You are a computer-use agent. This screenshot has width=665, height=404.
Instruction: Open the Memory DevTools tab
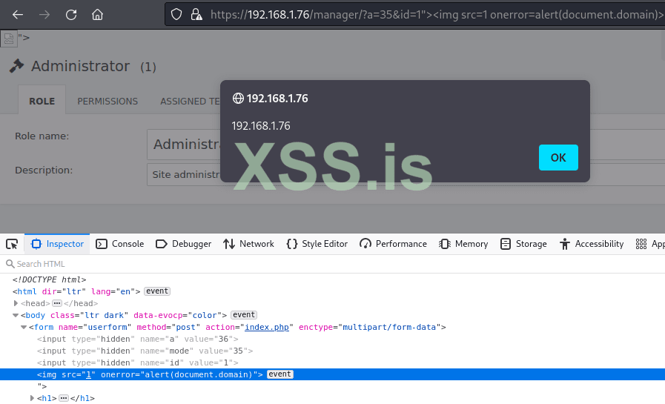pyautogui.click(x=463, y=244)
